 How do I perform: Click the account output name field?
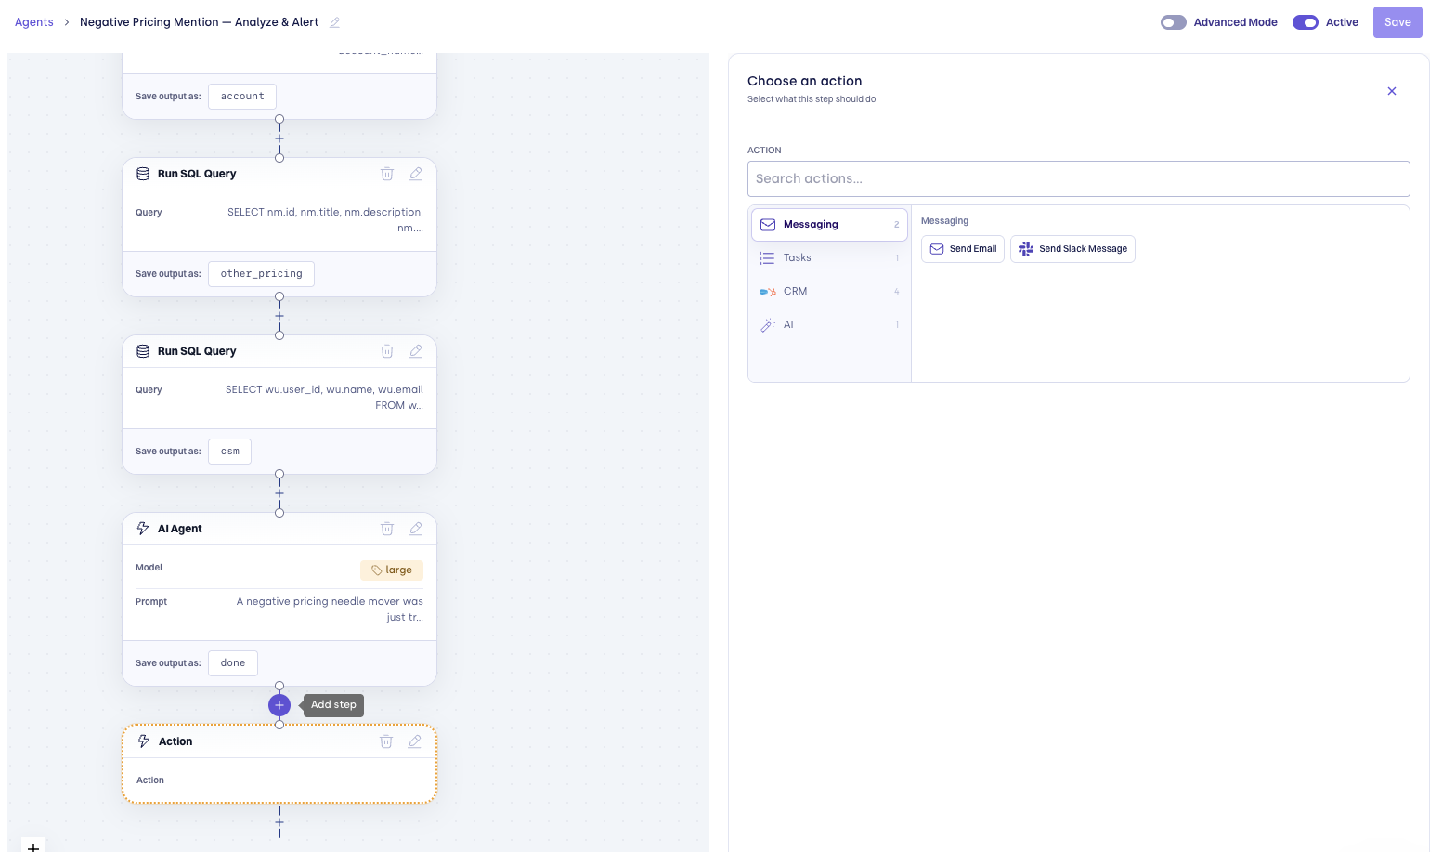click(242, 97)
